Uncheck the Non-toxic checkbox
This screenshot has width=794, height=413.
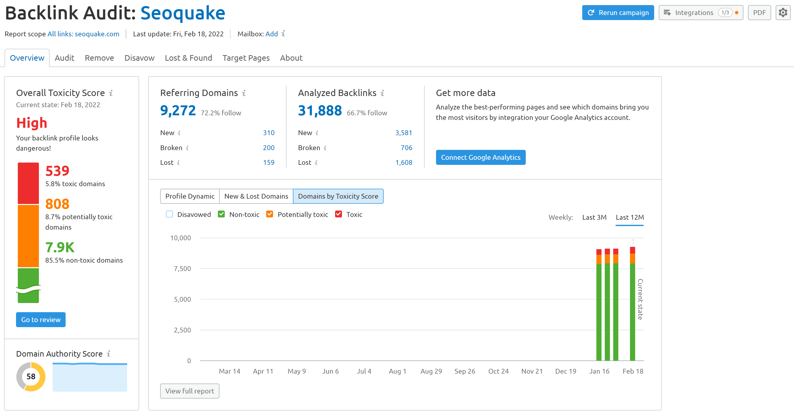(221, 214)
